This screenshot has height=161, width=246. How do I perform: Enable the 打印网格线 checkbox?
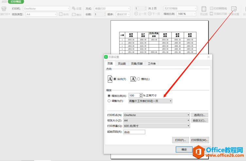click(212, 9)
